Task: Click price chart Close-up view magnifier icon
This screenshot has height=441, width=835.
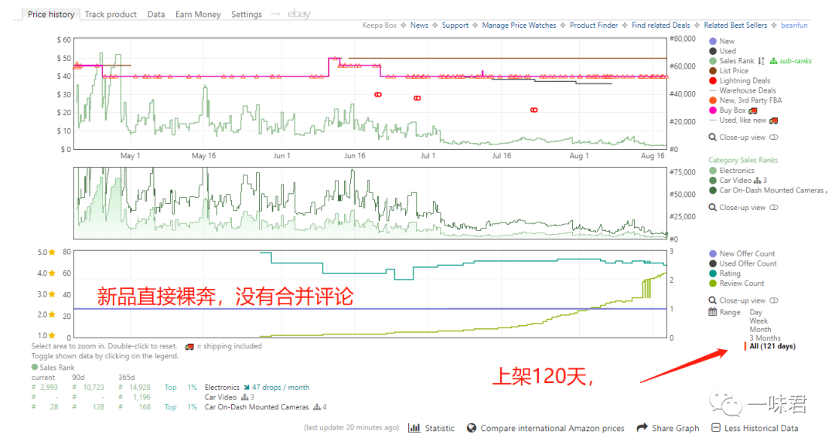Action: tap(713, 137)
